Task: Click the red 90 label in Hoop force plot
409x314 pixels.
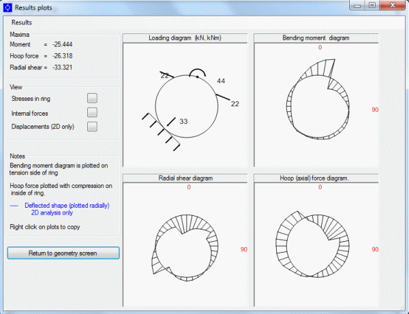Action: (375, 250)
